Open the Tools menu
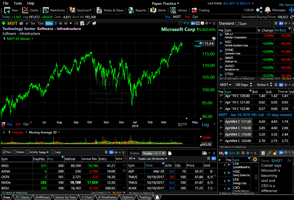 [18, 3]
